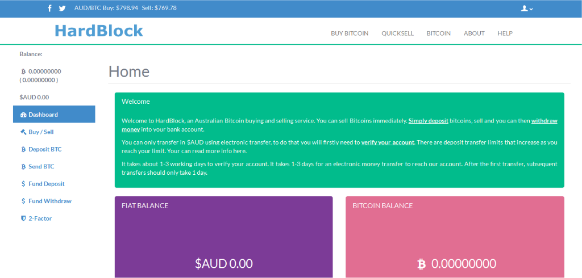The height and width of the screenshot is (278, 582).
Task: Select Dashboard in the sidebar
Action: 54,114
